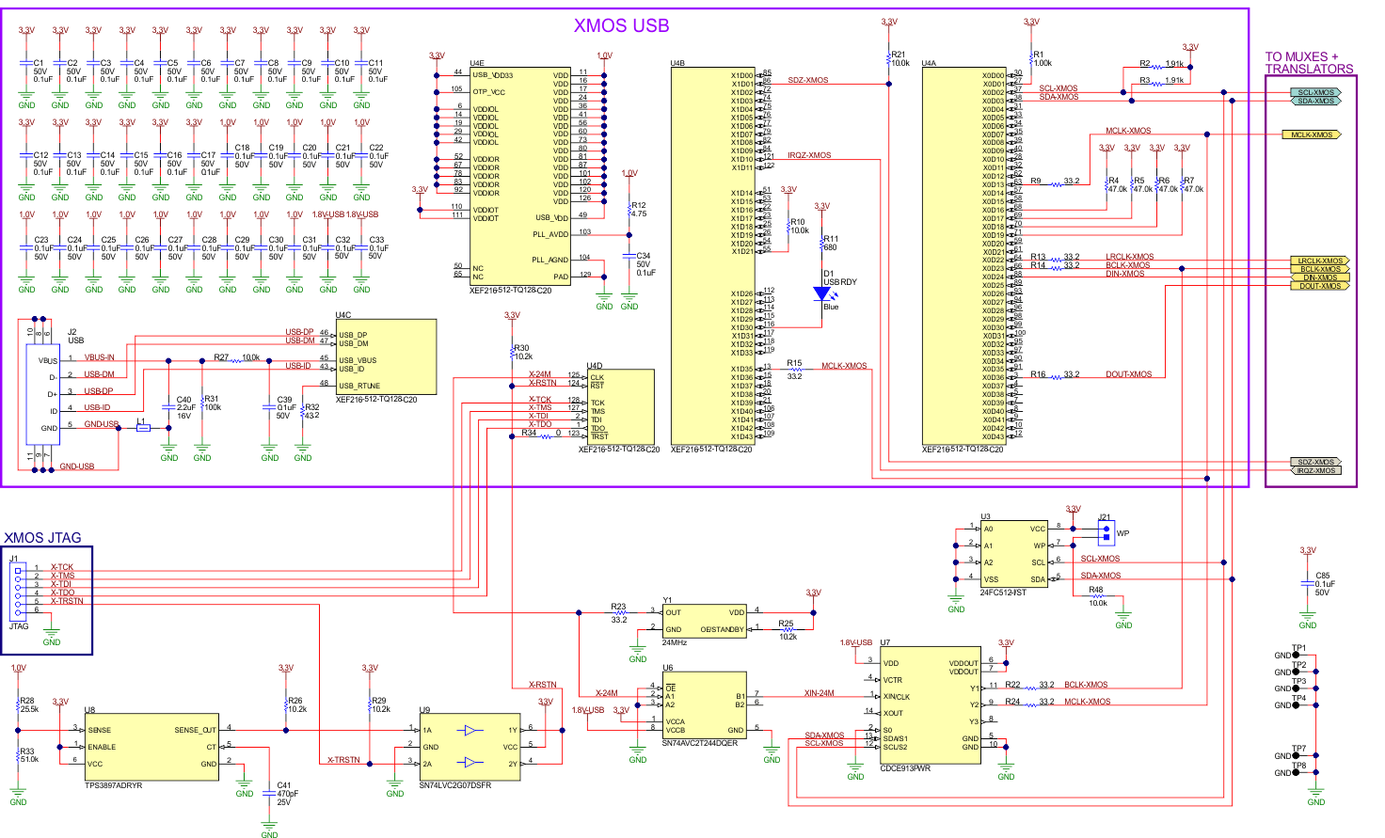Click the TP1 test point dot

tap(1297, 656)
